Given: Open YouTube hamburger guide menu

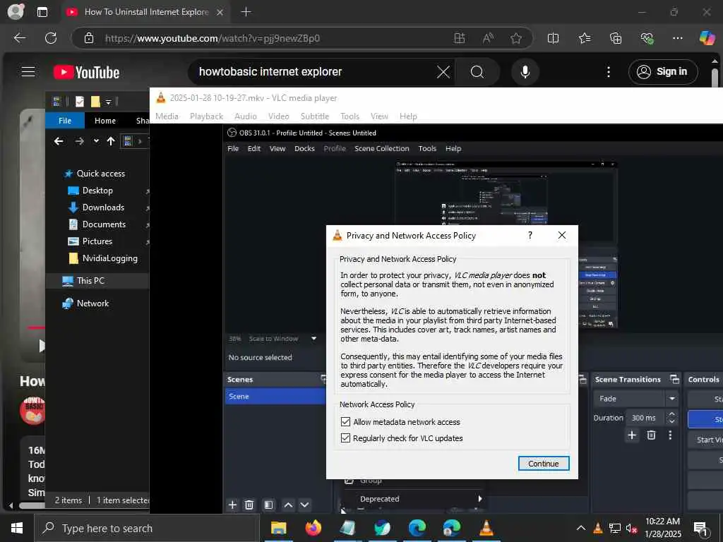Looking at the screenshot, I should (x=28, y=72).
